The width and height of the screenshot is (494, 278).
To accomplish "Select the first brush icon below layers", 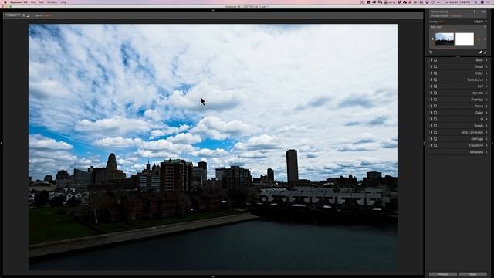I will 480,53.
